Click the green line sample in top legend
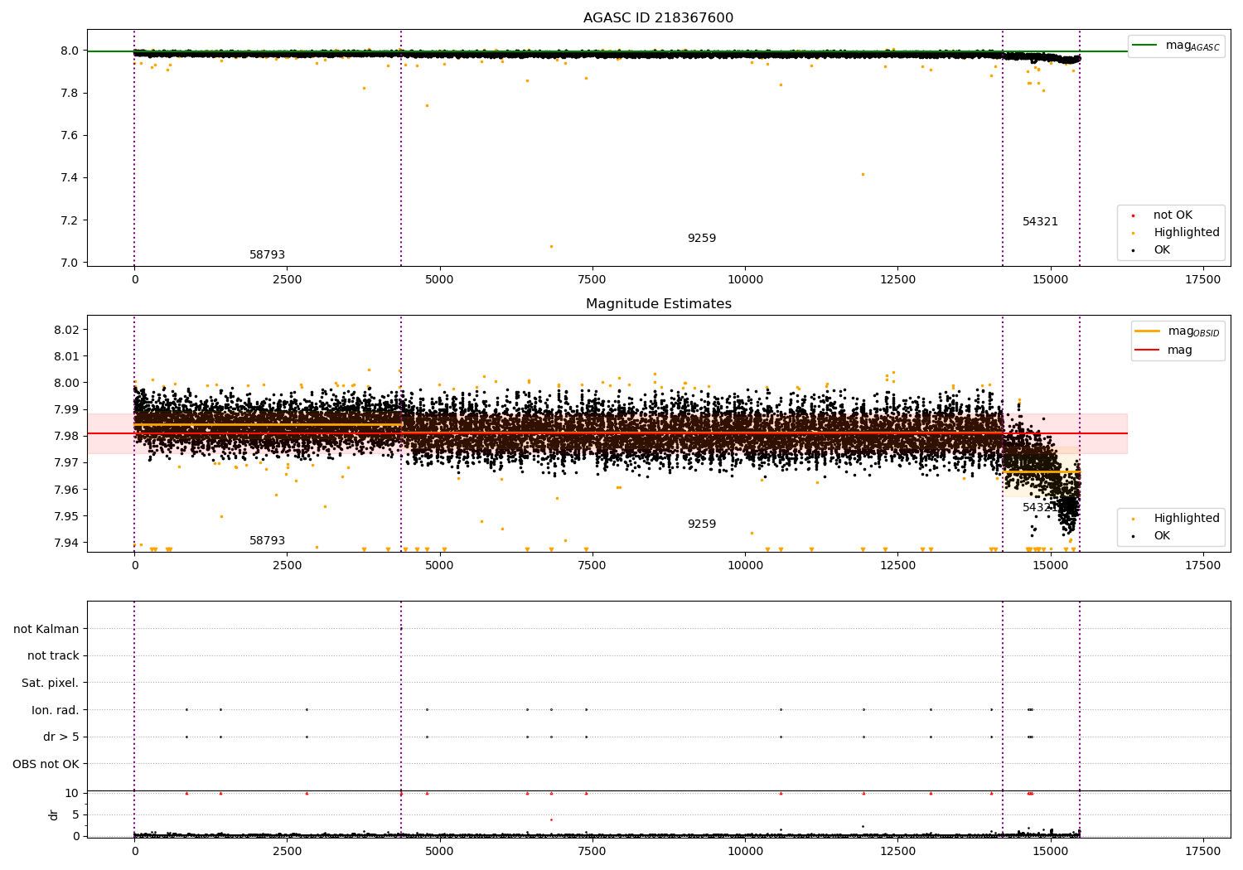Screen dimensions: 1243x870 [1144, 46]
